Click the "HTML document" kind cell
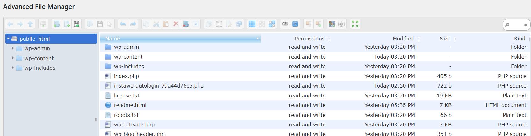The image size is (531, 136). (x=506, y=105)
